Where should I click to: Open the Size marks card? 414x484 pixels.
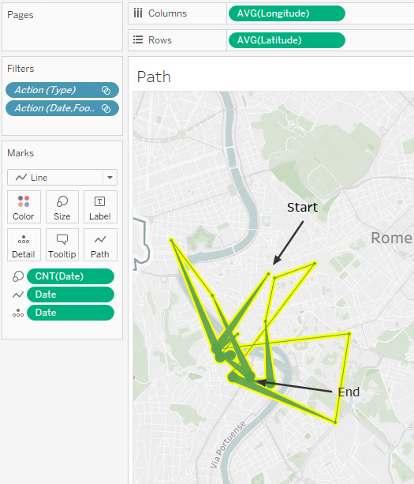coord(62,207)
